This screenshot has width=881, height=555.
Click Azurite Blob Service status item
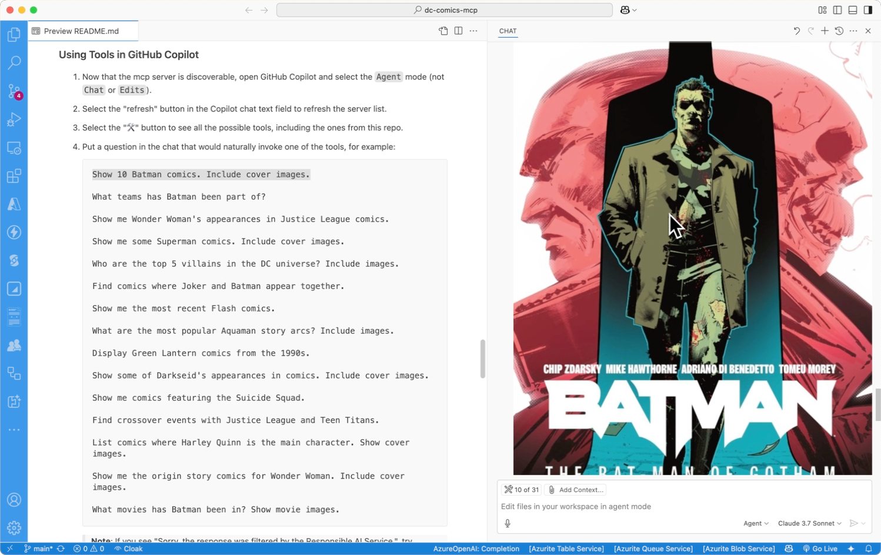739,549
